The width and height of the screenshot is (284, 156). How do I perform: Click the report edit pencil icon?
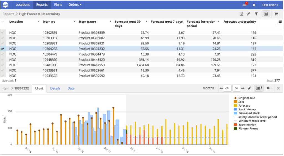tap(248, 14)
